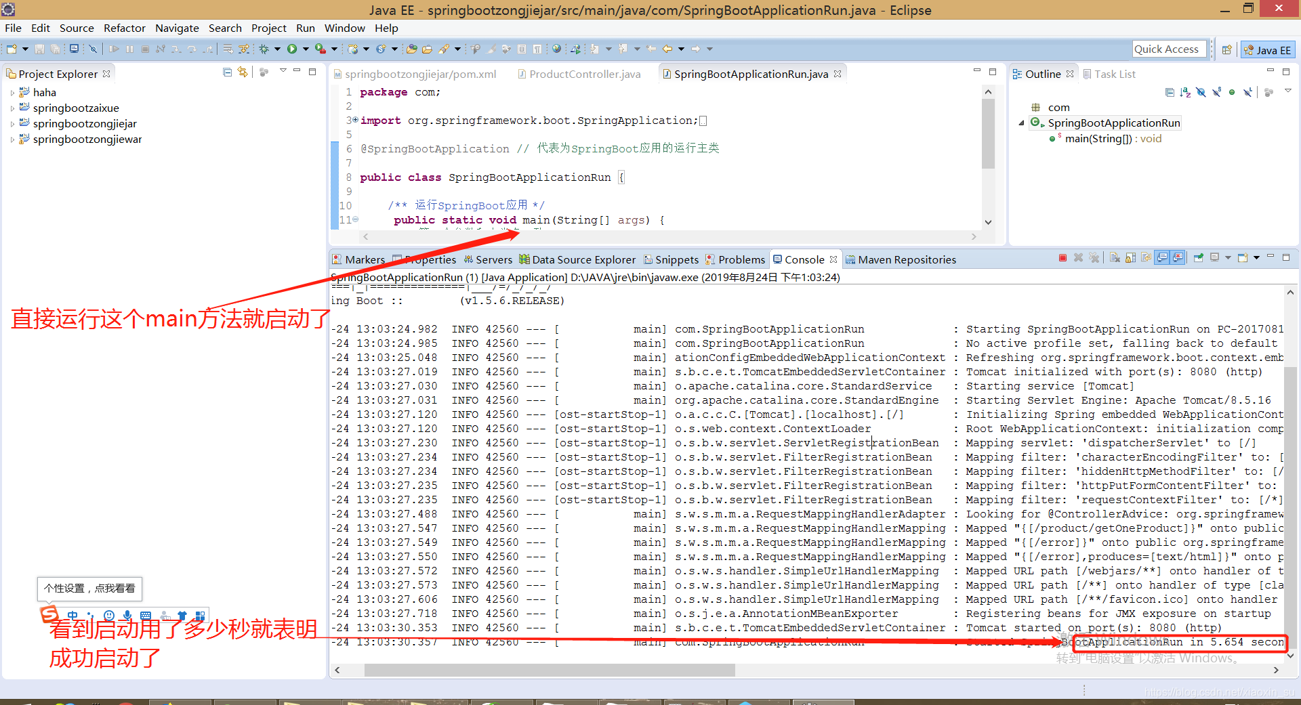Click the Search flashlight toolbar icon
The width and height of the screenshot is (1301, 705).
tap(445, 49)
